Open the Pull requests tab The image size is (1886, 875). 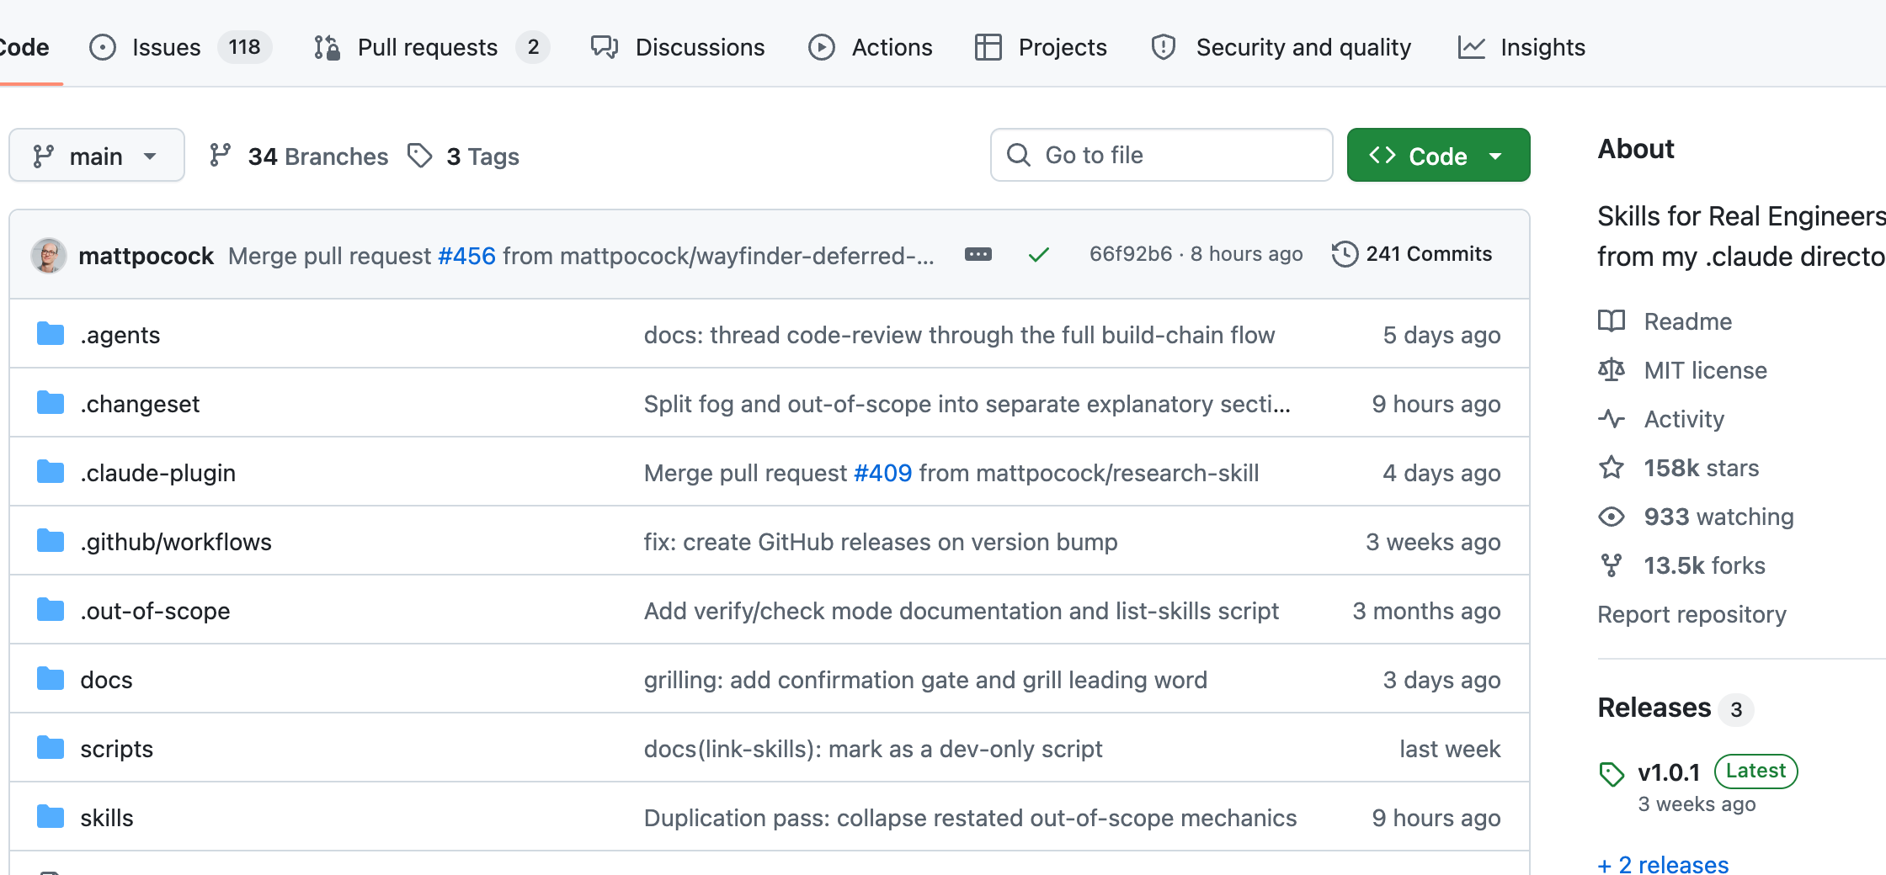pos(431,47)
